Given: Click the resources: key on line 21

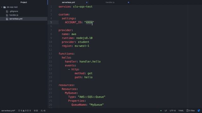Looking at the screenshot, I should 67,85.
